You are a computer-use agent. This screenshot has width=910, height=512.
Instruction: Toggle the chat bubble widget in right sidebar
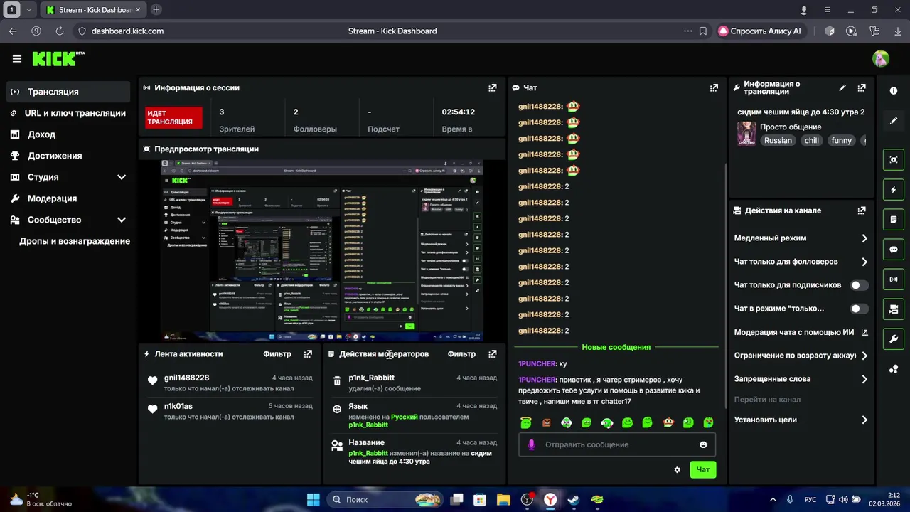point(894,250)
